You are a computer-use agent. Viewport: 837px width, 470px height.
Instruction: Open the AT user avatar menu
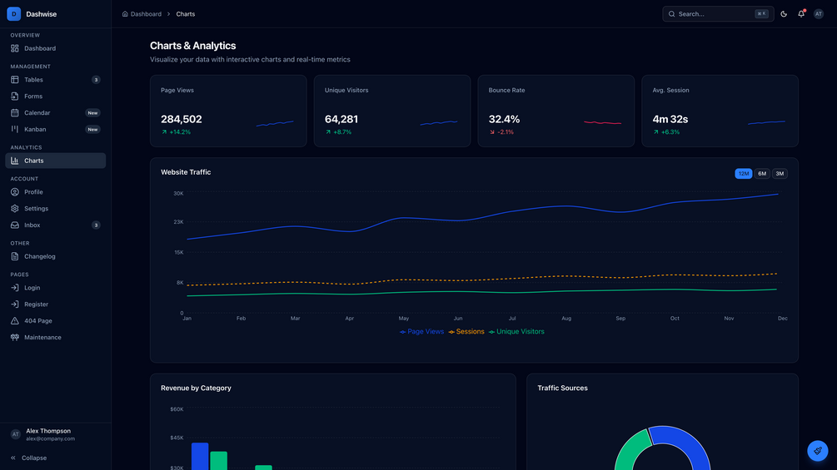coord(819,14)
